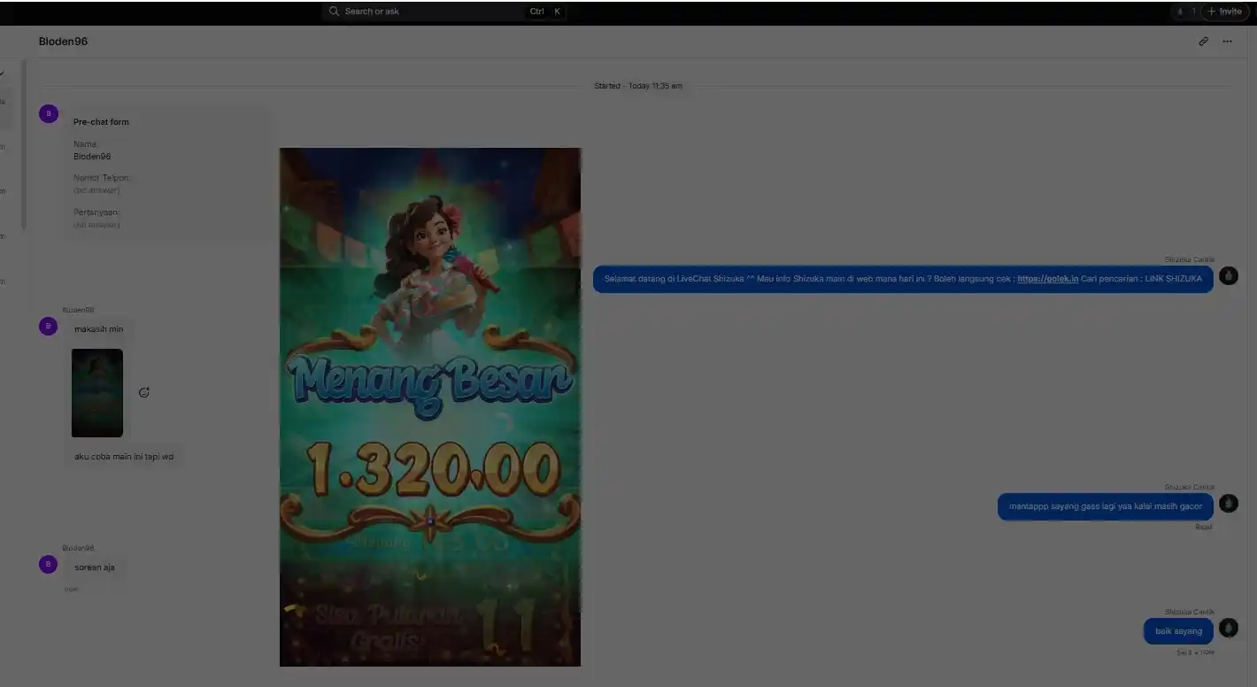Click the agent avatar beside "mantappp sayang" message
This screenshot has width=1257, height=687.
pyautogui.click(x=1228, y=504)
